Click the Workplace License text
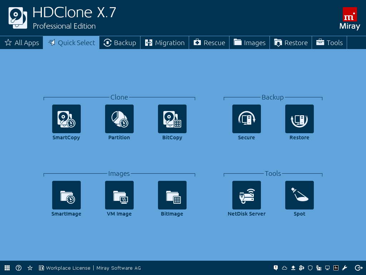This screenshot has height=275, width=366. tap(68, 268)
